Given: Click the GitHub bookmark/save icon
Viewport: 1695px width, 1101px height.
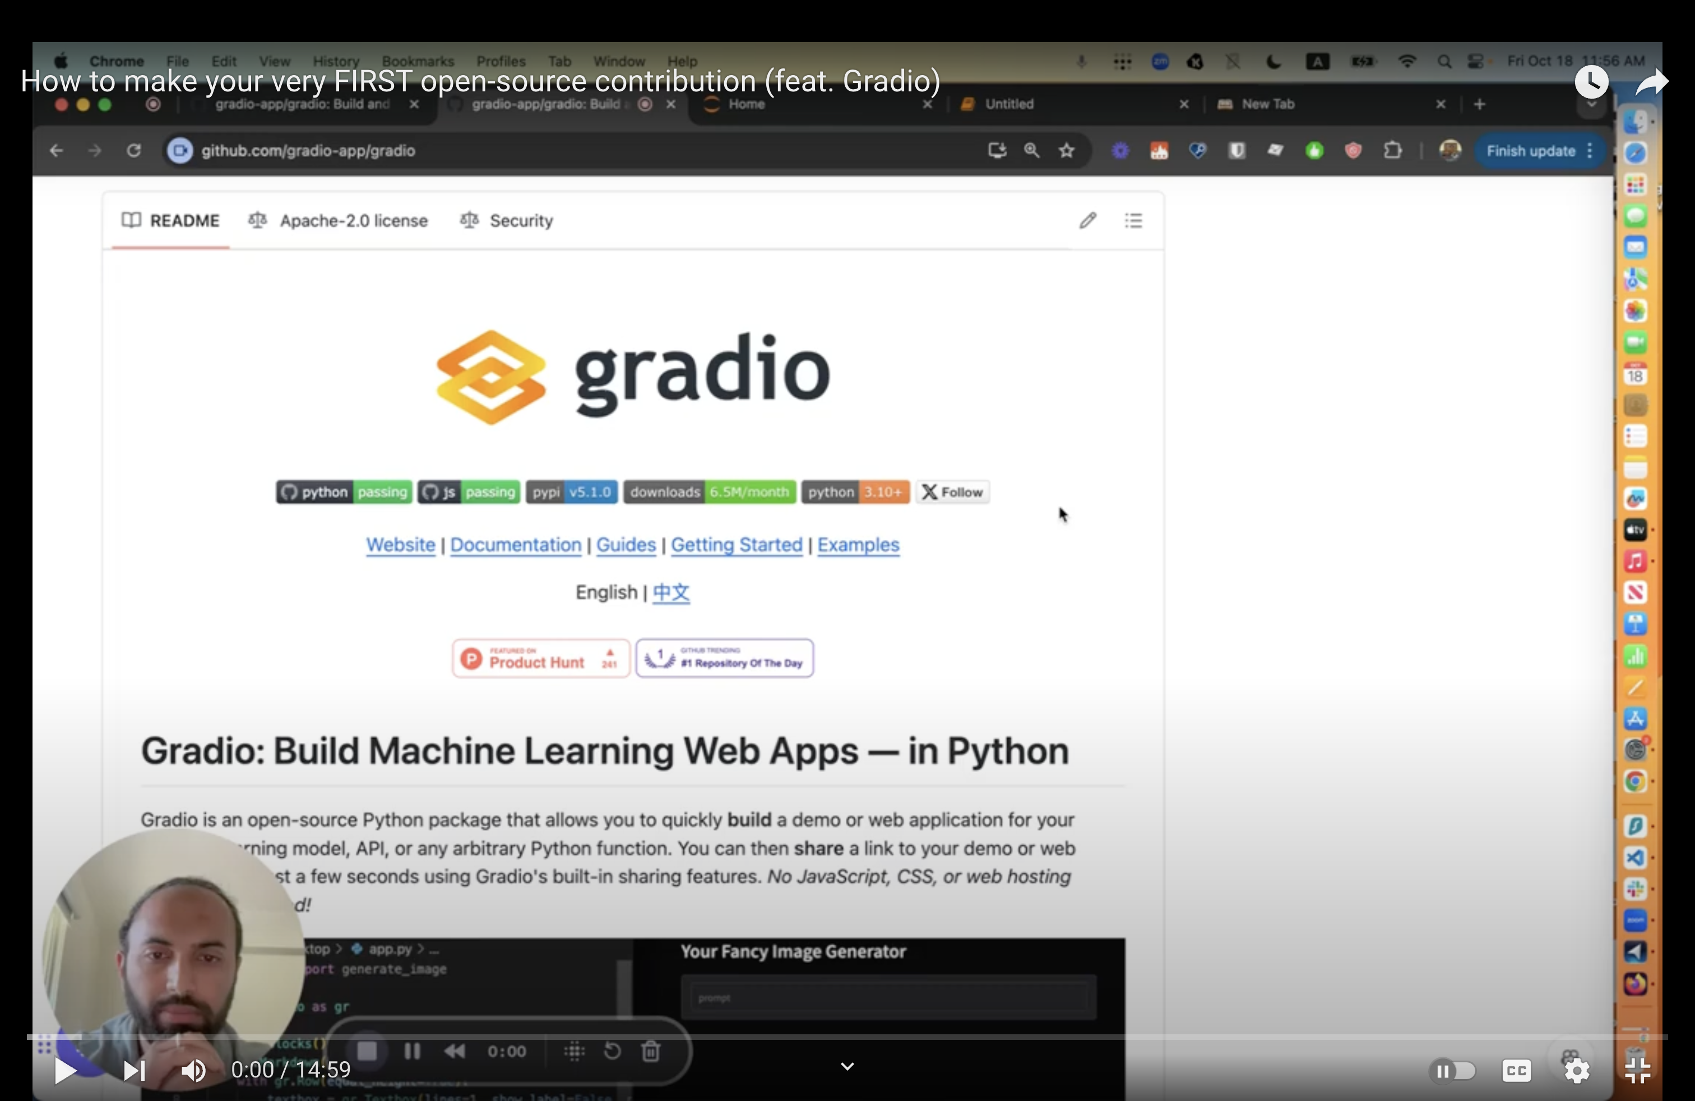Looking at the screenshot, I should (x=1066, y=150).
